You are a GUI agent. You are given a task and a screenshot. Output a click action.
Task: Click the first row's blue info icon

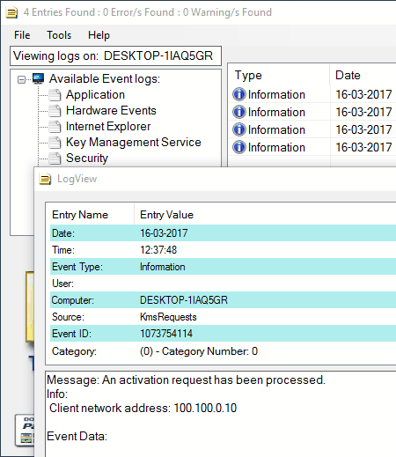click(x=239, y=94)
